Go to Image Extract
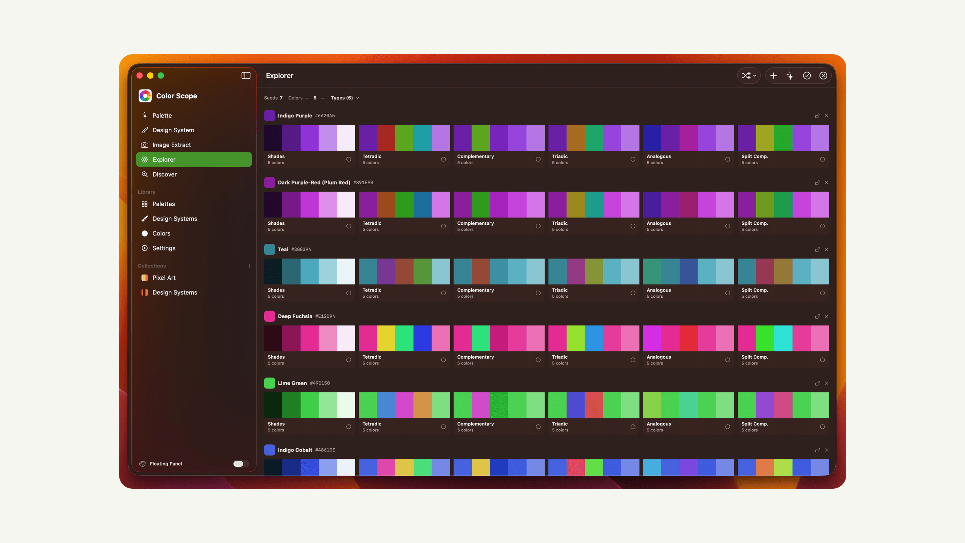 pos(194,145)
